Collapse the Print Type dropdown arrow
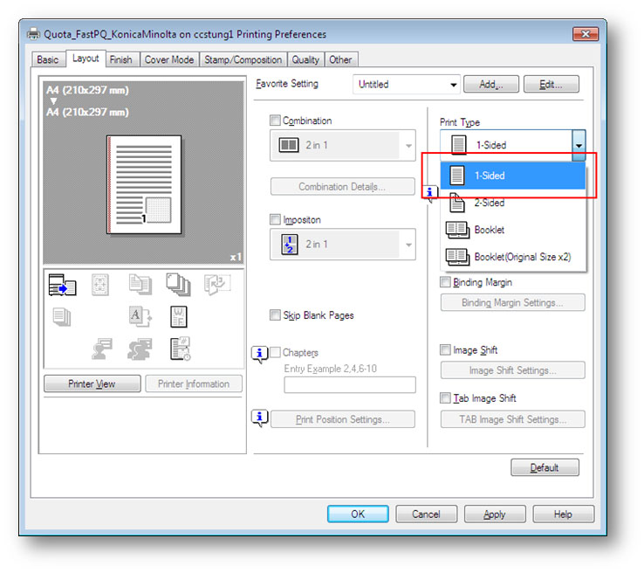Screen dimensions: 644x573 pyautogui.click(x=578, y=145)
